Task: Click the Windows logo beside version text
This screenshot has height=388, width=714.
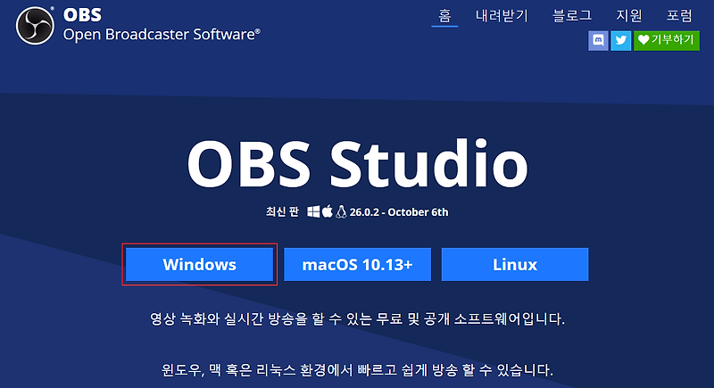Action: pos(313,212)
